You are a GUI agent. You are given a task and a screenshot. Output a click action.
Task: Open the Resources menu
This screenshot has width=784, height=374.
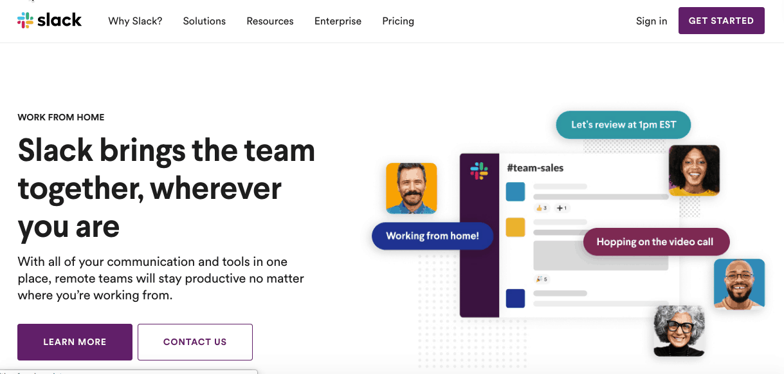point(270,21)
